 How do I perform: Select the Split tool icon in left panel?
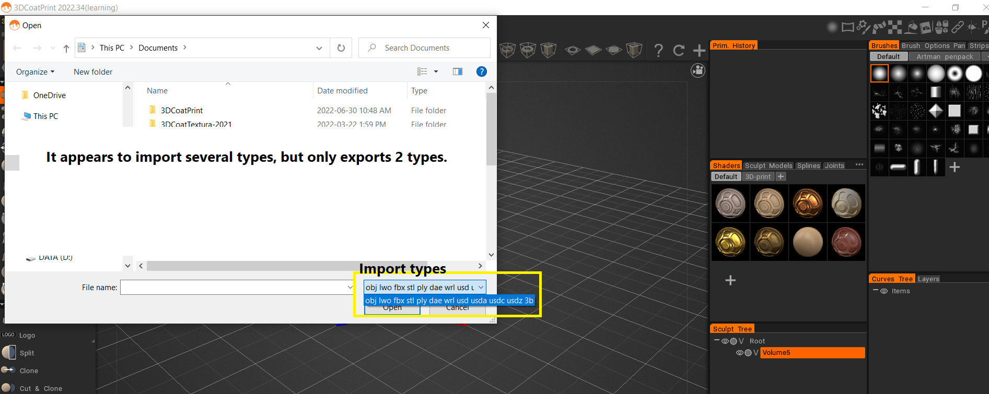(9, 353)
